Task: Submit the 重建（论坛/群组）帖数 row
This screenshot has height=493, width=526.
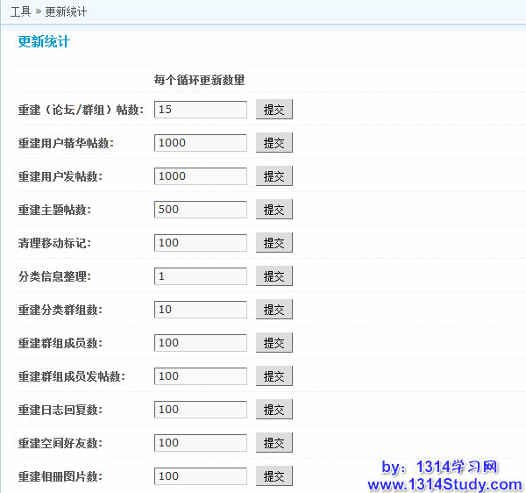Action: [x=274, y=110]
